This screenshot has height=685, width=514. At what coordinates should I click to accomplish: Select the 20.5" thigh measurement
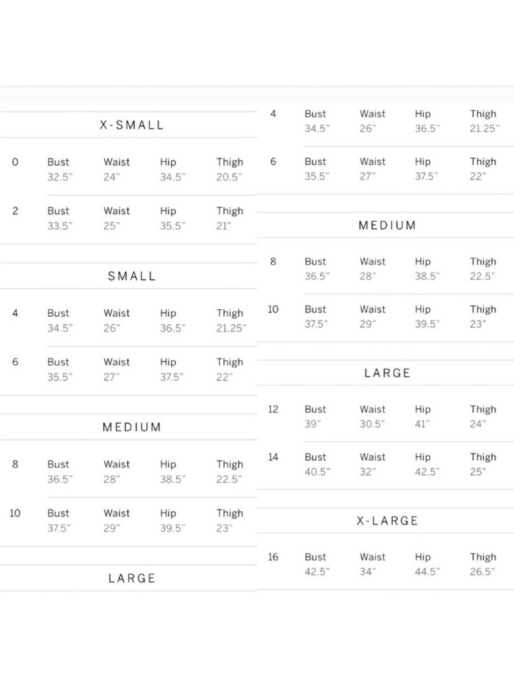pyautogui.click(x=229, y=177)
